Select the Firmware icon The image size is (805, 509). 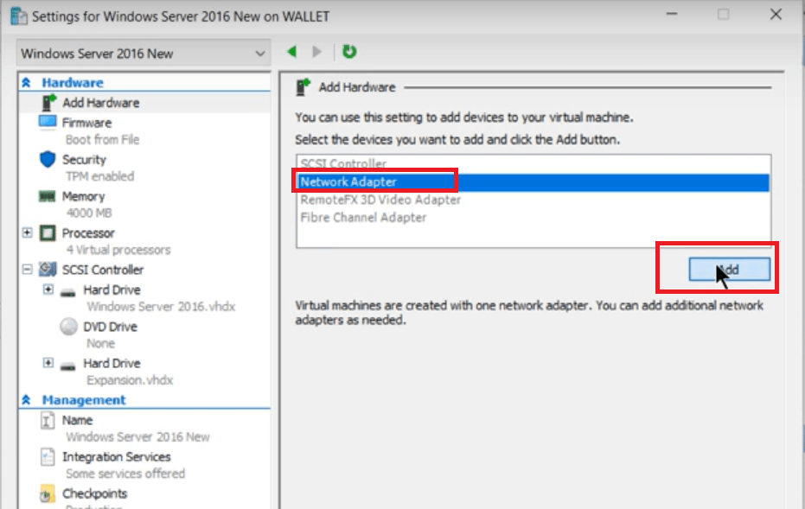coord(48,123)
